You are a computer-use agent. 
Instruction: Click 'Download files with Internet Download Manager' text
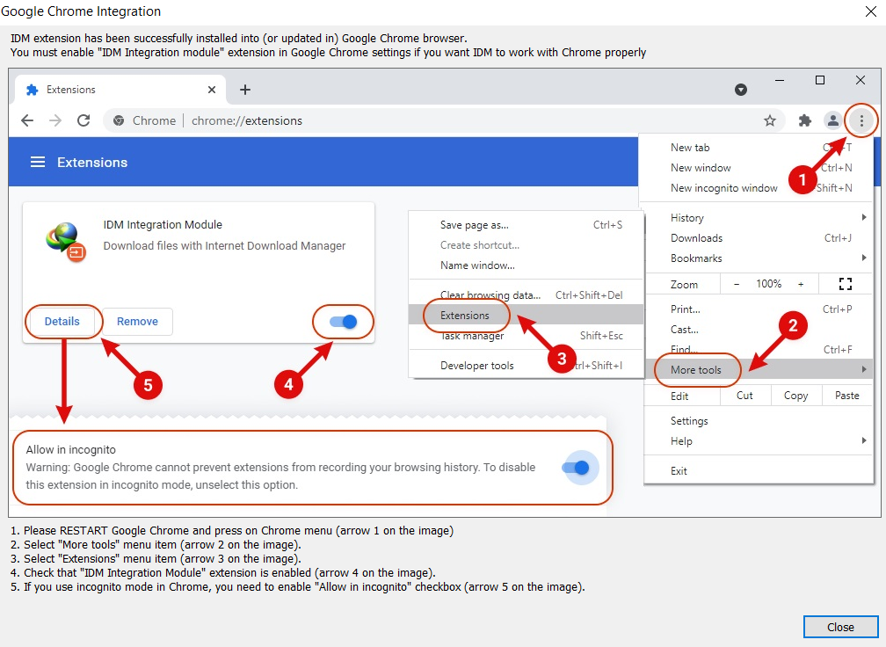[x=224, y=246]
